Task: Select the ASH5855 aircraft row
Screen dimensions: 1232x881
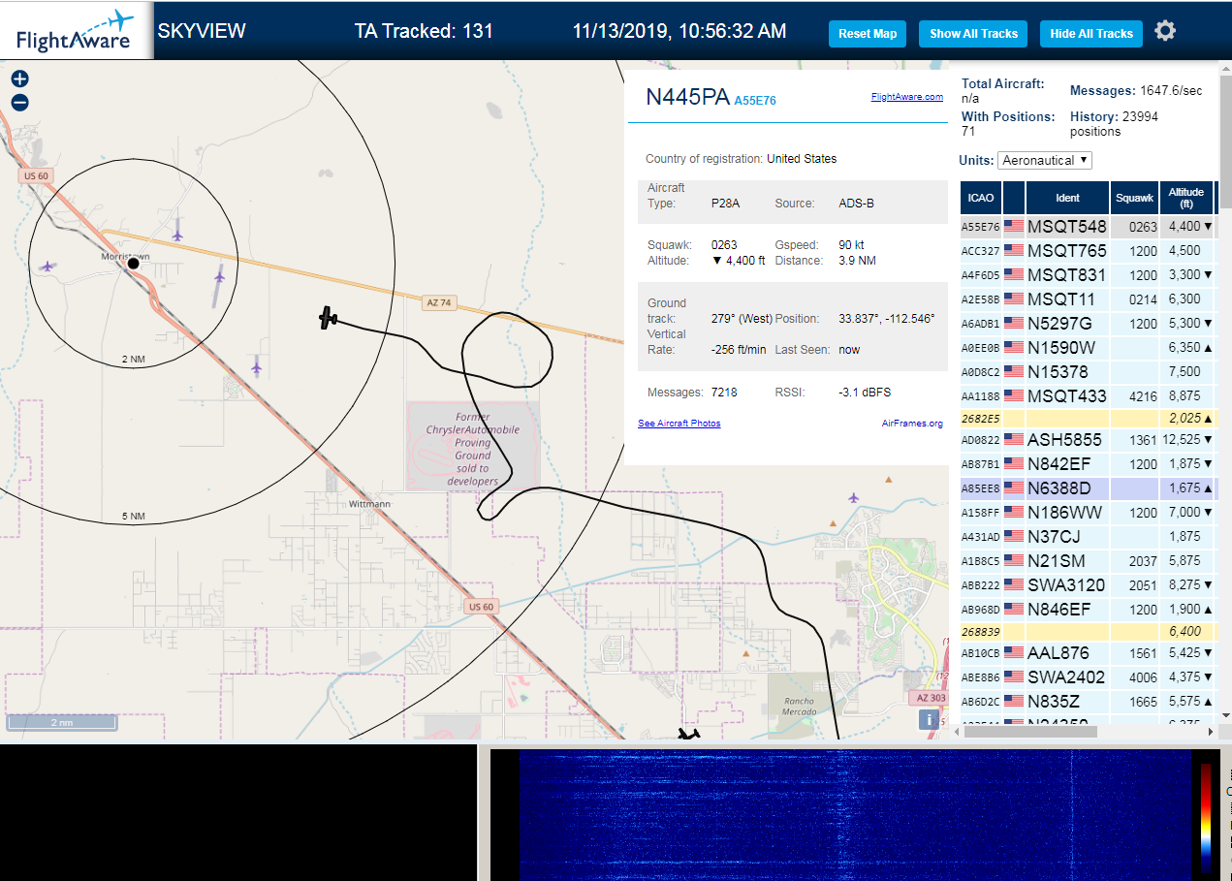Action: pyautogui.click(x=1089, y=440)
